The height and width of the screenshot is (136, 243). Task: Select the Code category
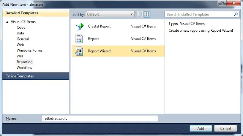[21, 28]
